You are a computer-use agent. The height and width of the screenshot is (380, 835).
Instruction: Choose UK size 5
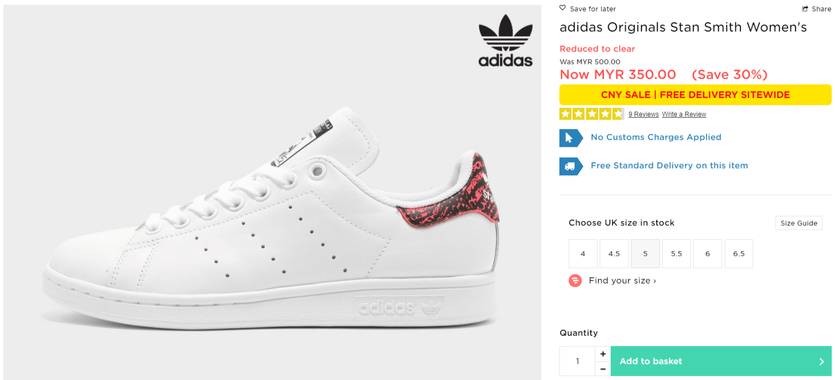pyautogui.click(x=645, y=254)
